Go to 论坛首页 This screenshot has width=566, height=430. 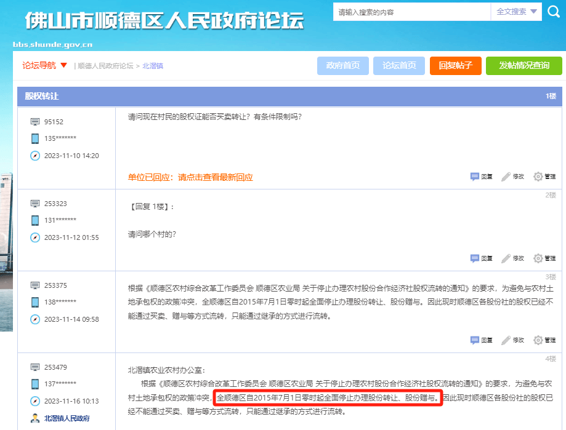tap(399, 66)
